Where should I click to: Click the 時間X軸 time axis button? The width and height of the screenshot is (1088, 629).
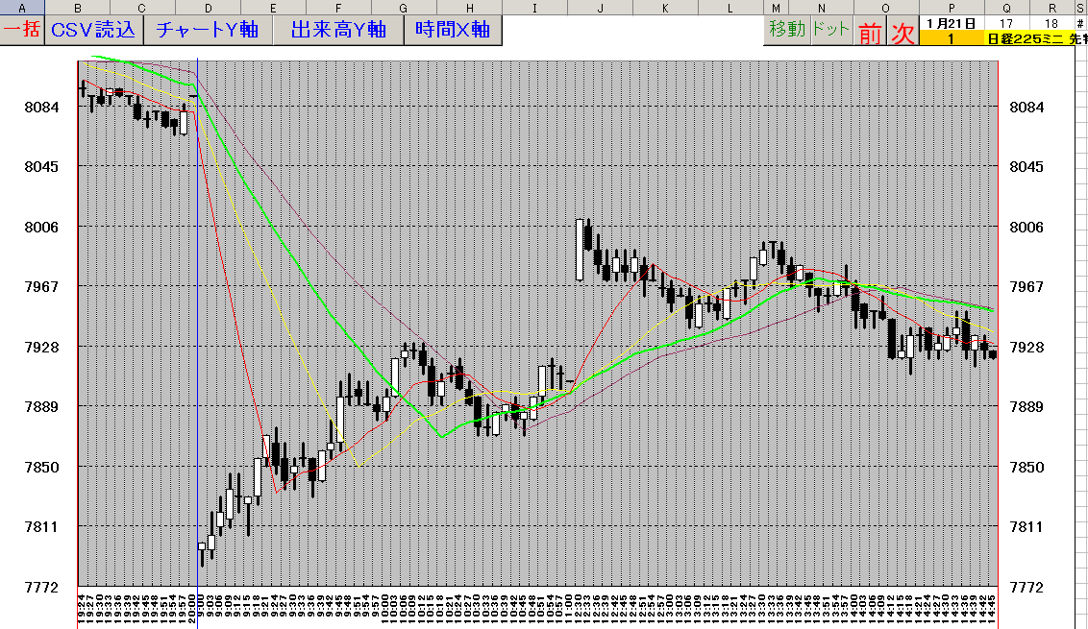click(453, 31)
